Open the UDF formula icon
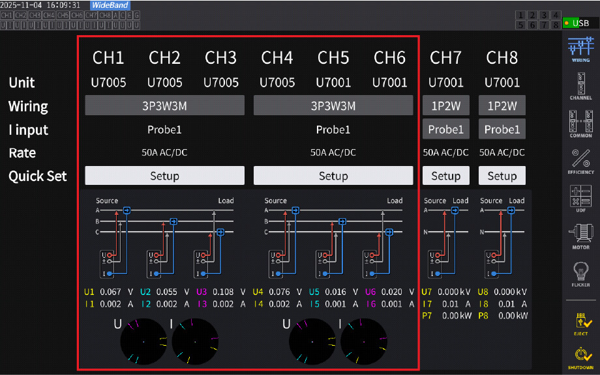Screen dimensions: 600x375 point(580,198)
